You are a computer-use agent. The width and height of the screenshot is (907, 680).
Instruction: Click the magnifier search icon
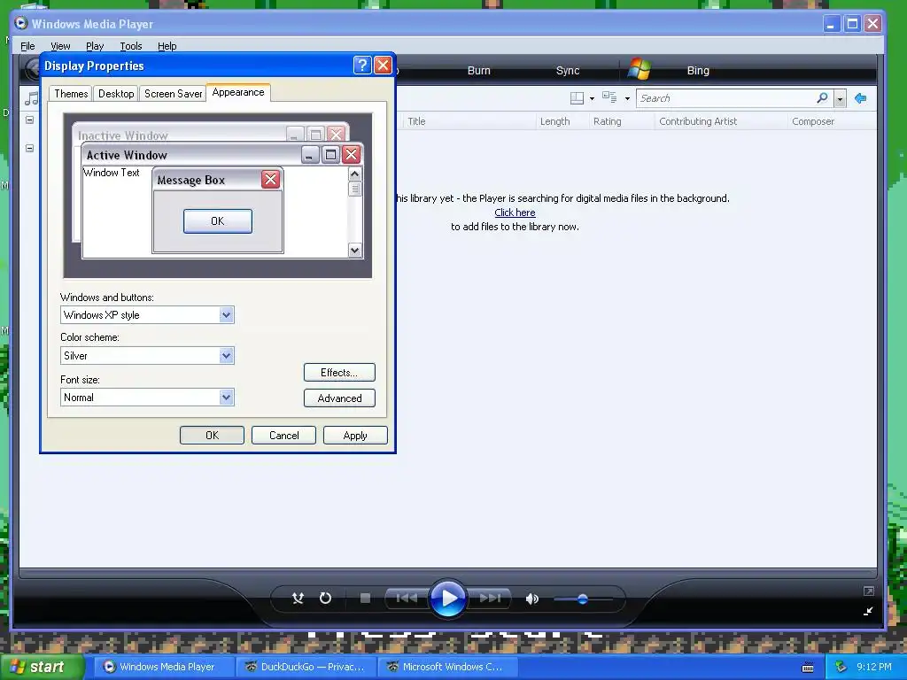pyautogui.click(x=822, y=98)
